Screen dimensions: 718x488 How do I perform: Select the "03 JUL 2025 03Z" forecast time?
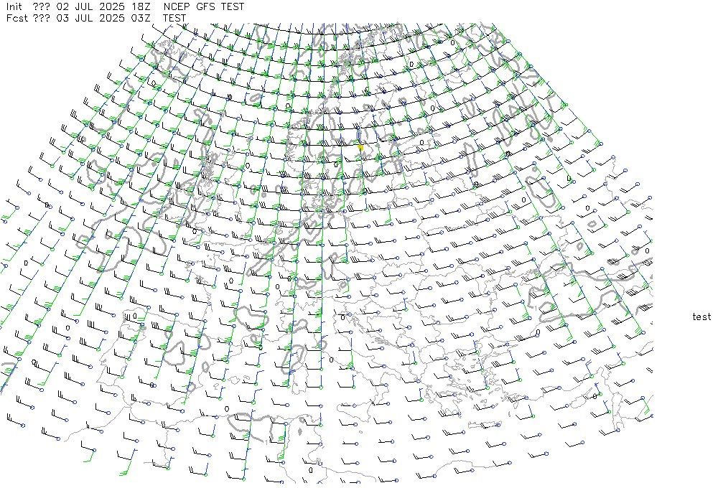103,19
